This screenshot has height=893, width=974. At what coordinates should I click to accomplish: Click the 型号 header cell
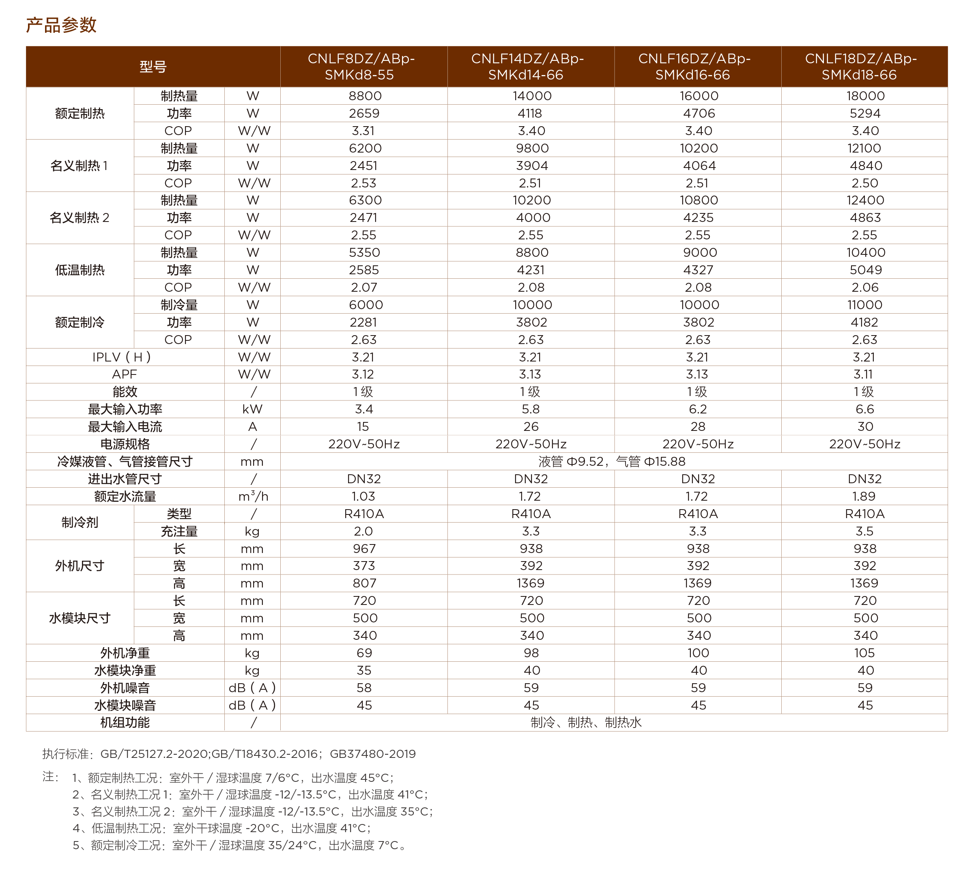pos(153,67)
